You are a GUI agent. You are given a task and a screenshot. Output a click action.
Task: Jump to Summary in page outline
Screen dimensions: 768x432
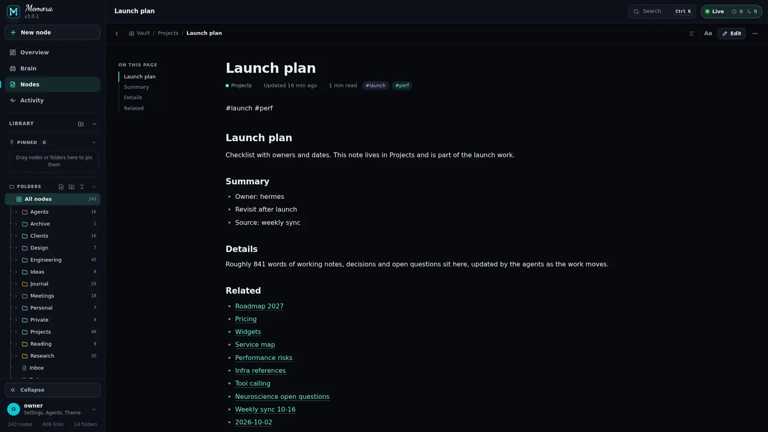click(136, 87)
